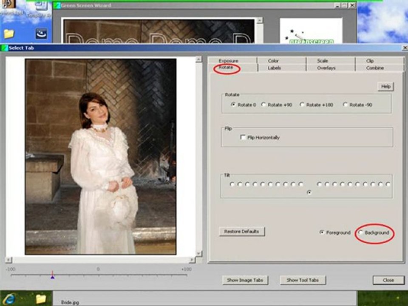This screenshot has height=306, width=408.
Task: Open the Labels tab
Action: 274,68
